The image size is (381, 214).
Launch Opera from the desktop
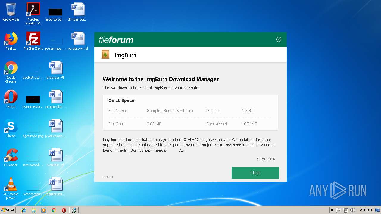[11, 99]
